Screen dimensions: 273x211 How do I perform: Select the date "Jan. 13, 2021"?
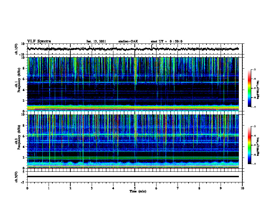pos(96,41)
